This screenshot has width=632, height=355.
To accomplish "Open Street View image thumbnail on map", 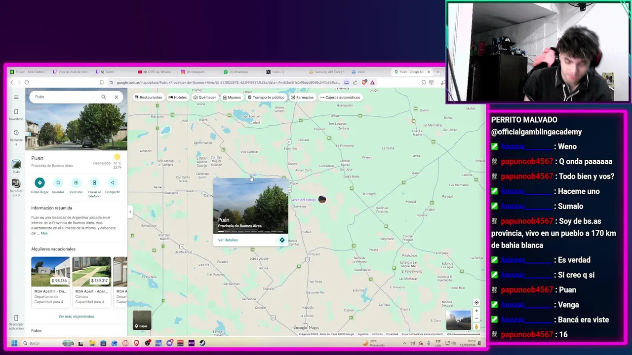I will (458, 320).
